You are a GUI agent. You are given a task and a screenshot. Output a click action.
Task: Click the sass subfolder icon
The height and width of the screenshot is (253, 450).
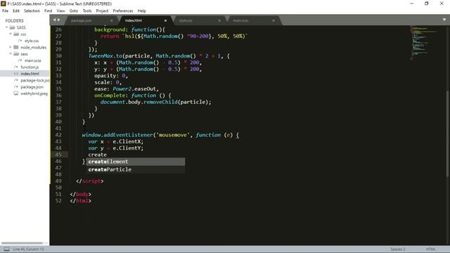tap(16, 54)
